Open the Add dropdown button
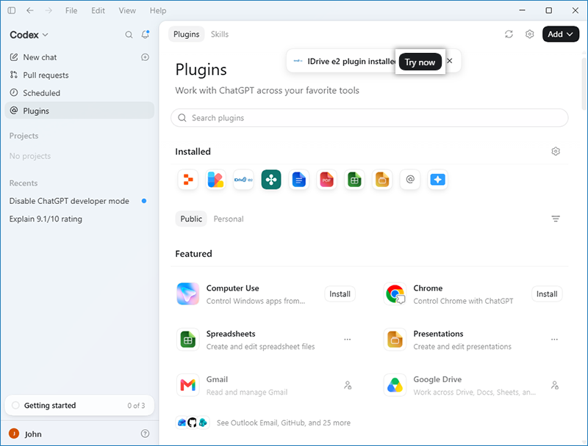This screenshot has width=588, height=446. pyautogui.click(x=561, y=34)
